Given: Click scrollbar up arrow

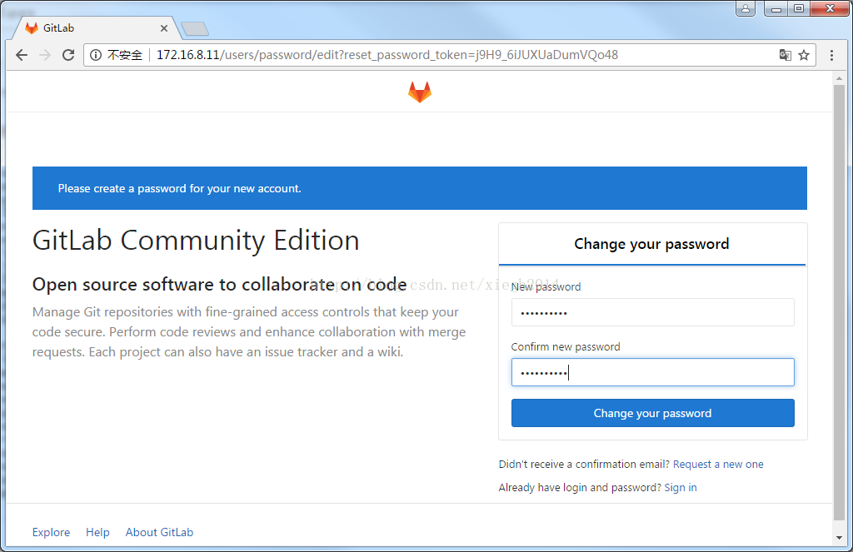Looking at the screenshot, I should coord(839,78).
